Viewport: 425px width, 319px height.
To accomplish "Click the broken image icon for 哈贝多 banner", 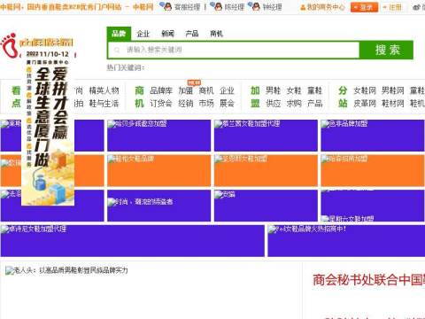I will 111,124.
